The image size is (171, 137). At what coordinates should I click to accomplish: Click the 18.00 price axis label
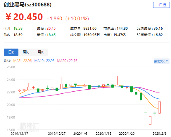click(x=11, y=117)
